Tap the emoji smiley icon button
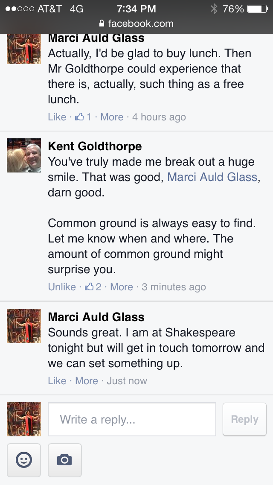Screen dimensions: 273x485 (24, 460)
